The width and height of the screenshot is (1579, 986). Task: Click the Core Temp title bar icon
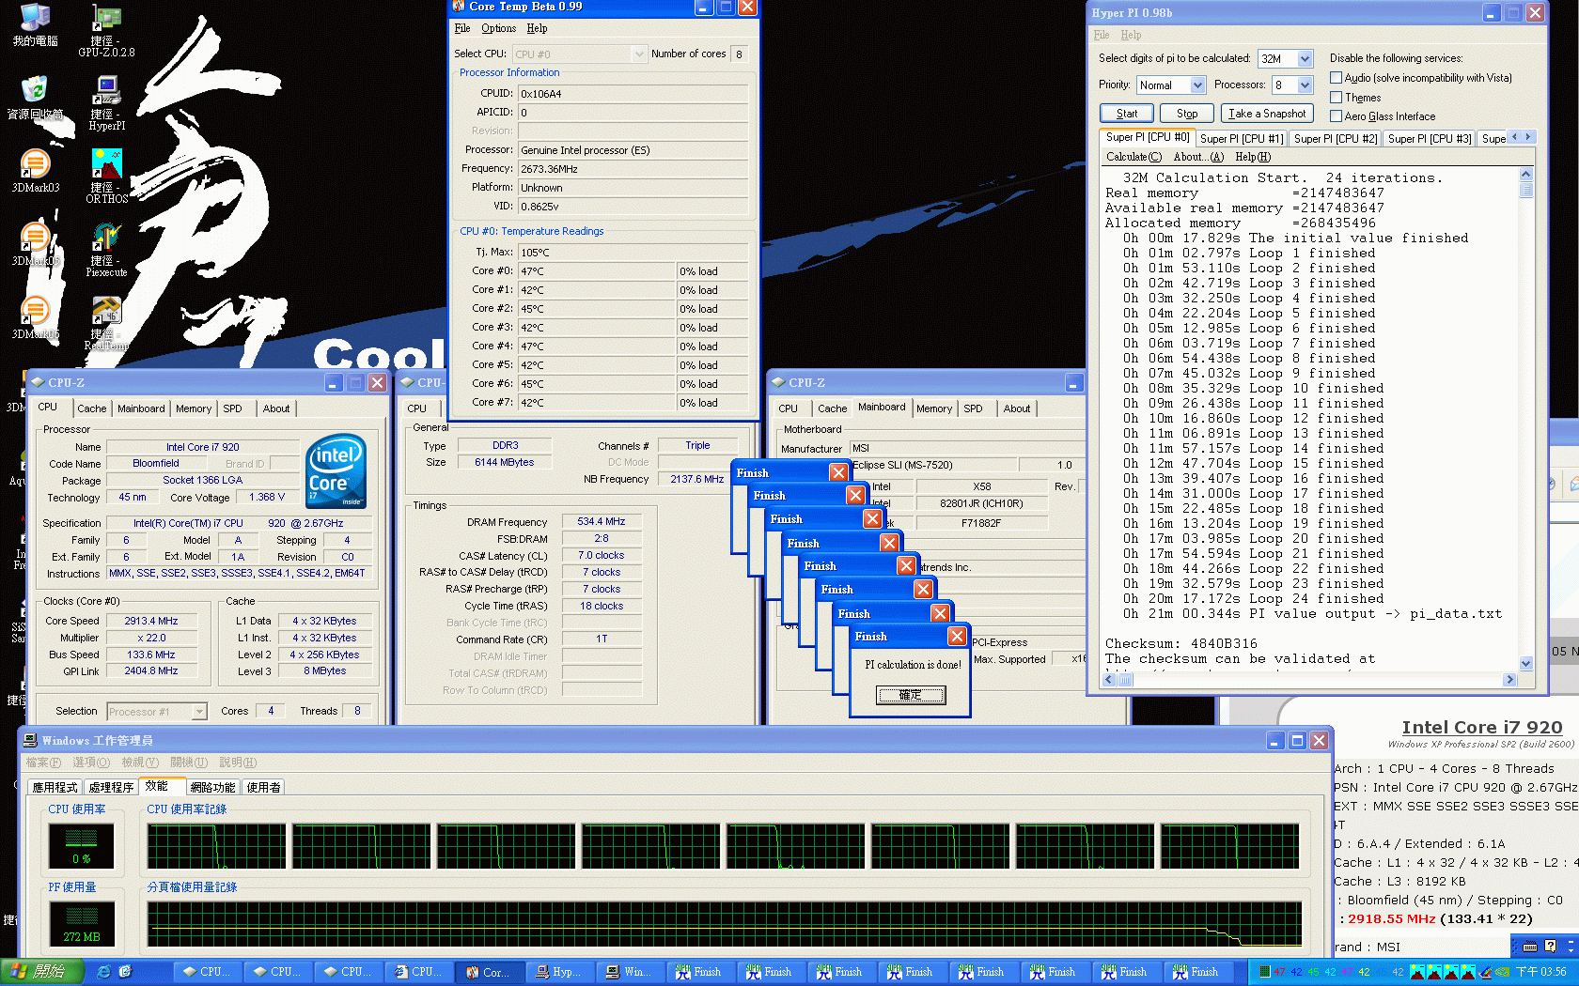click(460, 7)
